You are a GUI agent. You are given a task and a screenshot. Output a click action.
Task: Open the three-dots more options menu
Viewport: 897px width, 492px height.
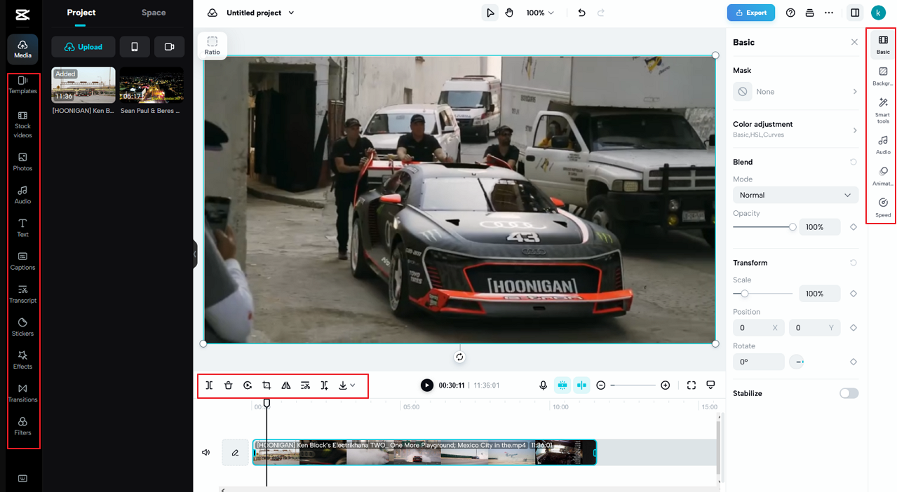tap(829, 13)
